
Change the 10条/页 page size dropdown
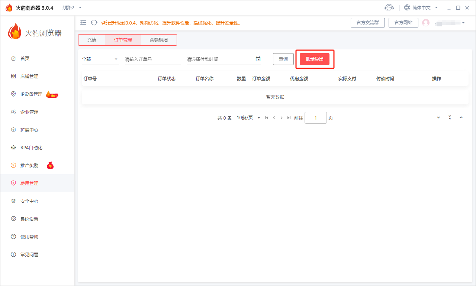248,118
